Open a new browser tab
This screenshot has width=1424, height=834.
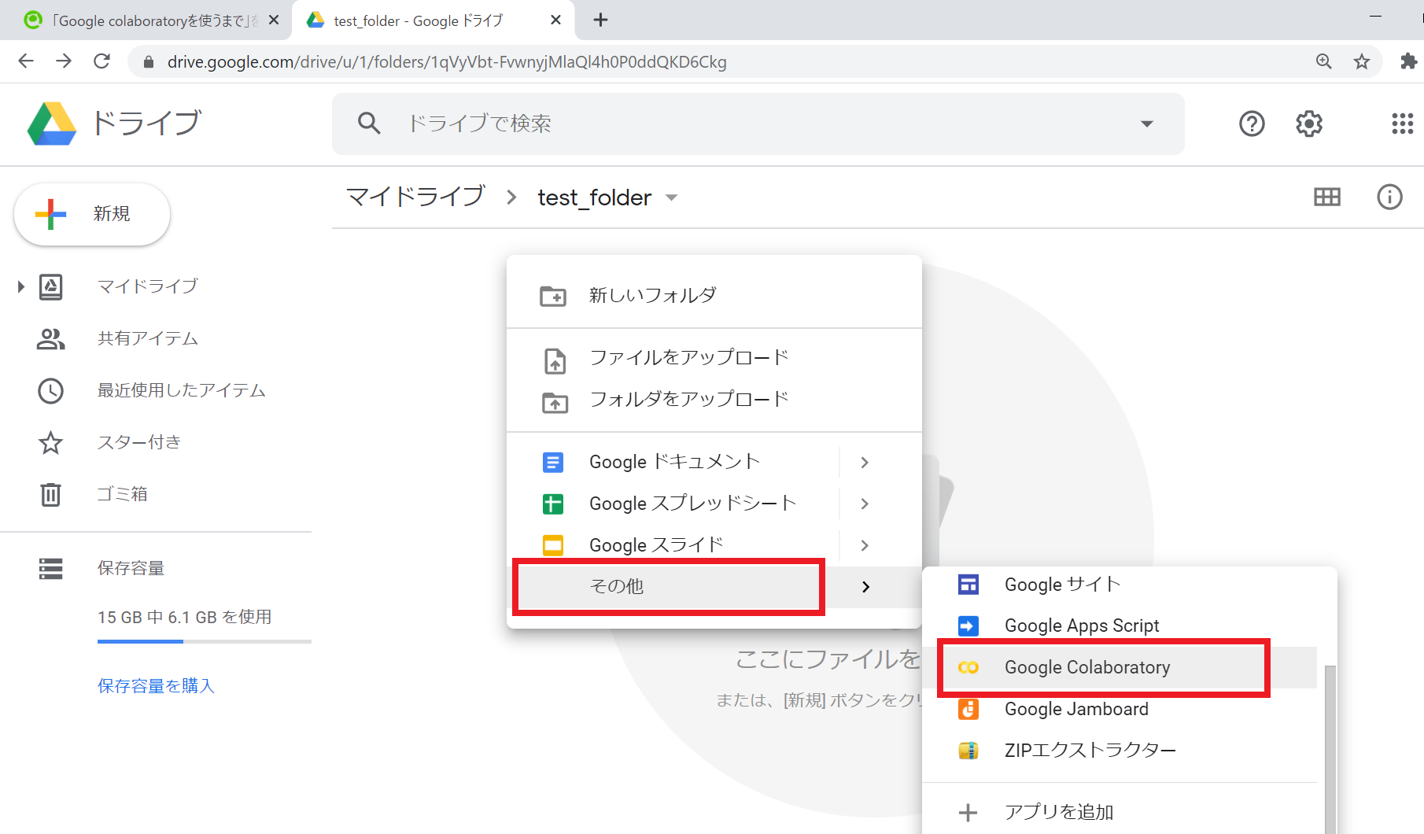coord(600,20)
